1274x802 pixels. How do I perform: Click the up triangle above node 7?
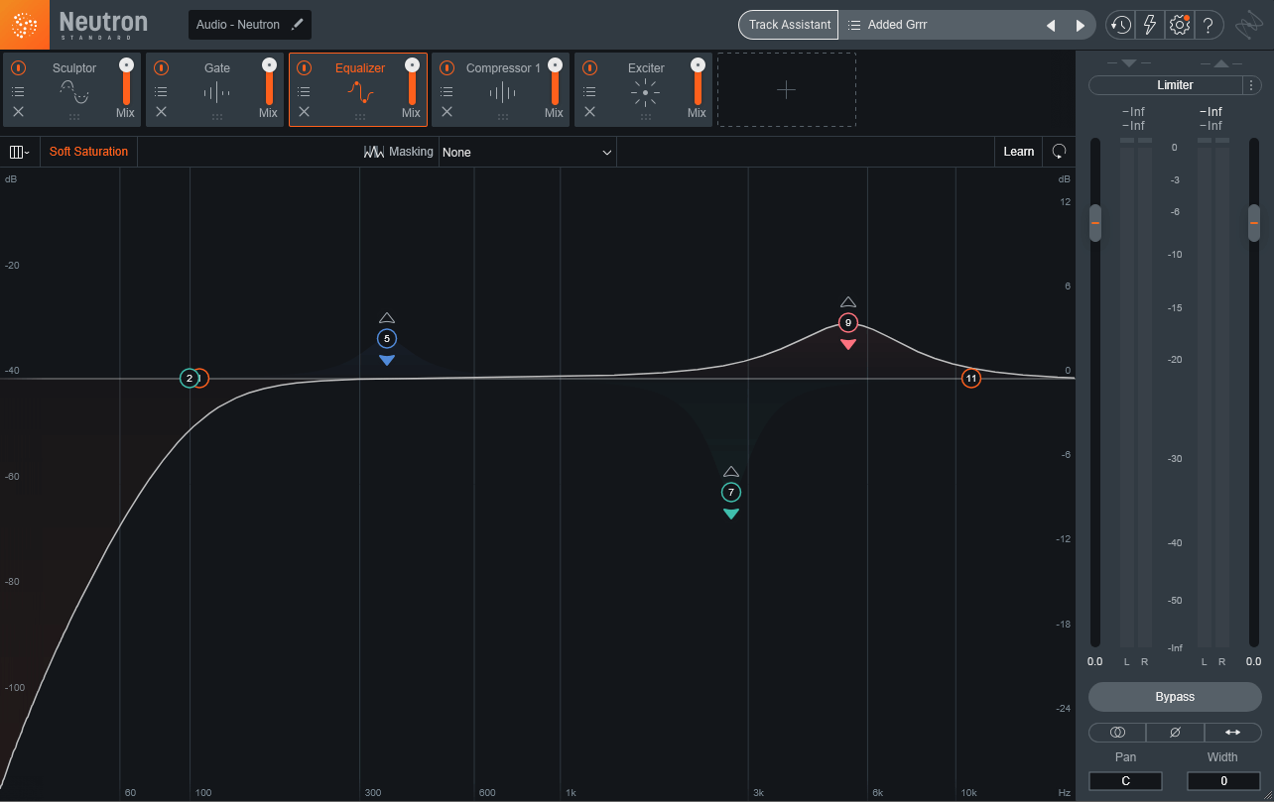(731, 472)
